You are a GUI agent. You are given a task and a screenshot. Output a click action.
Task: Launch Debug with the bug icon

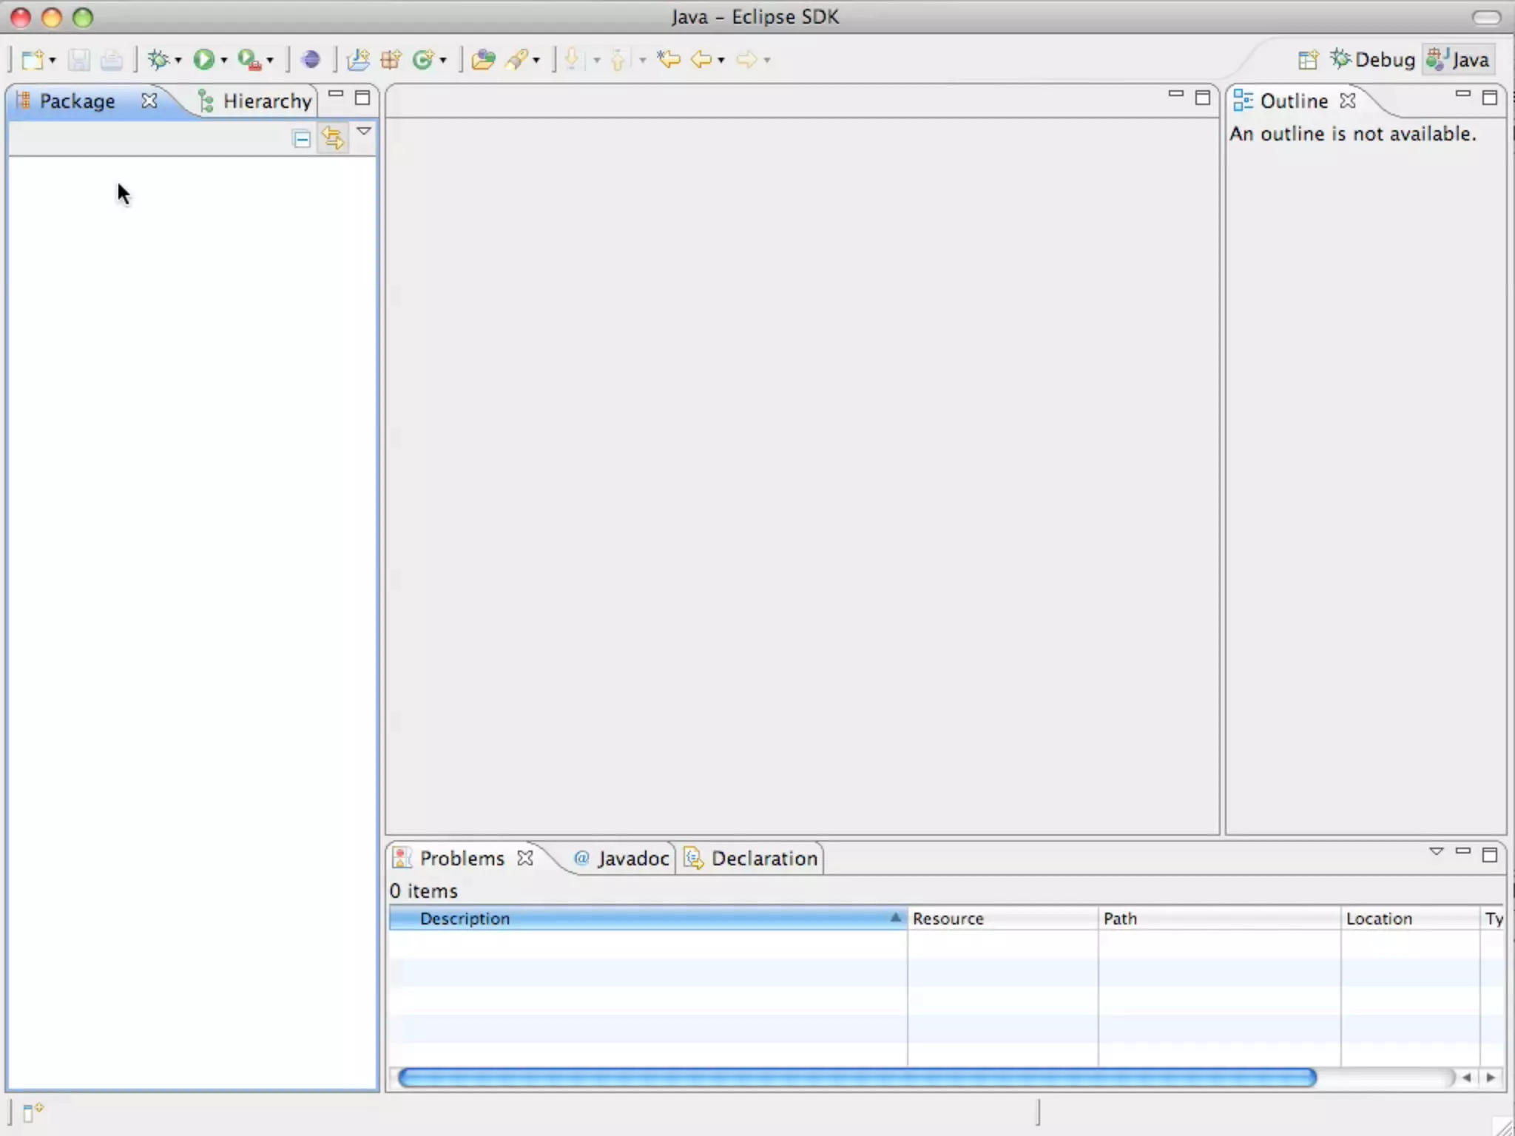158,59
